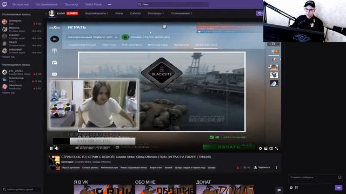
Task: Open the Интересное navigation item
Action: tap(21, 4)
